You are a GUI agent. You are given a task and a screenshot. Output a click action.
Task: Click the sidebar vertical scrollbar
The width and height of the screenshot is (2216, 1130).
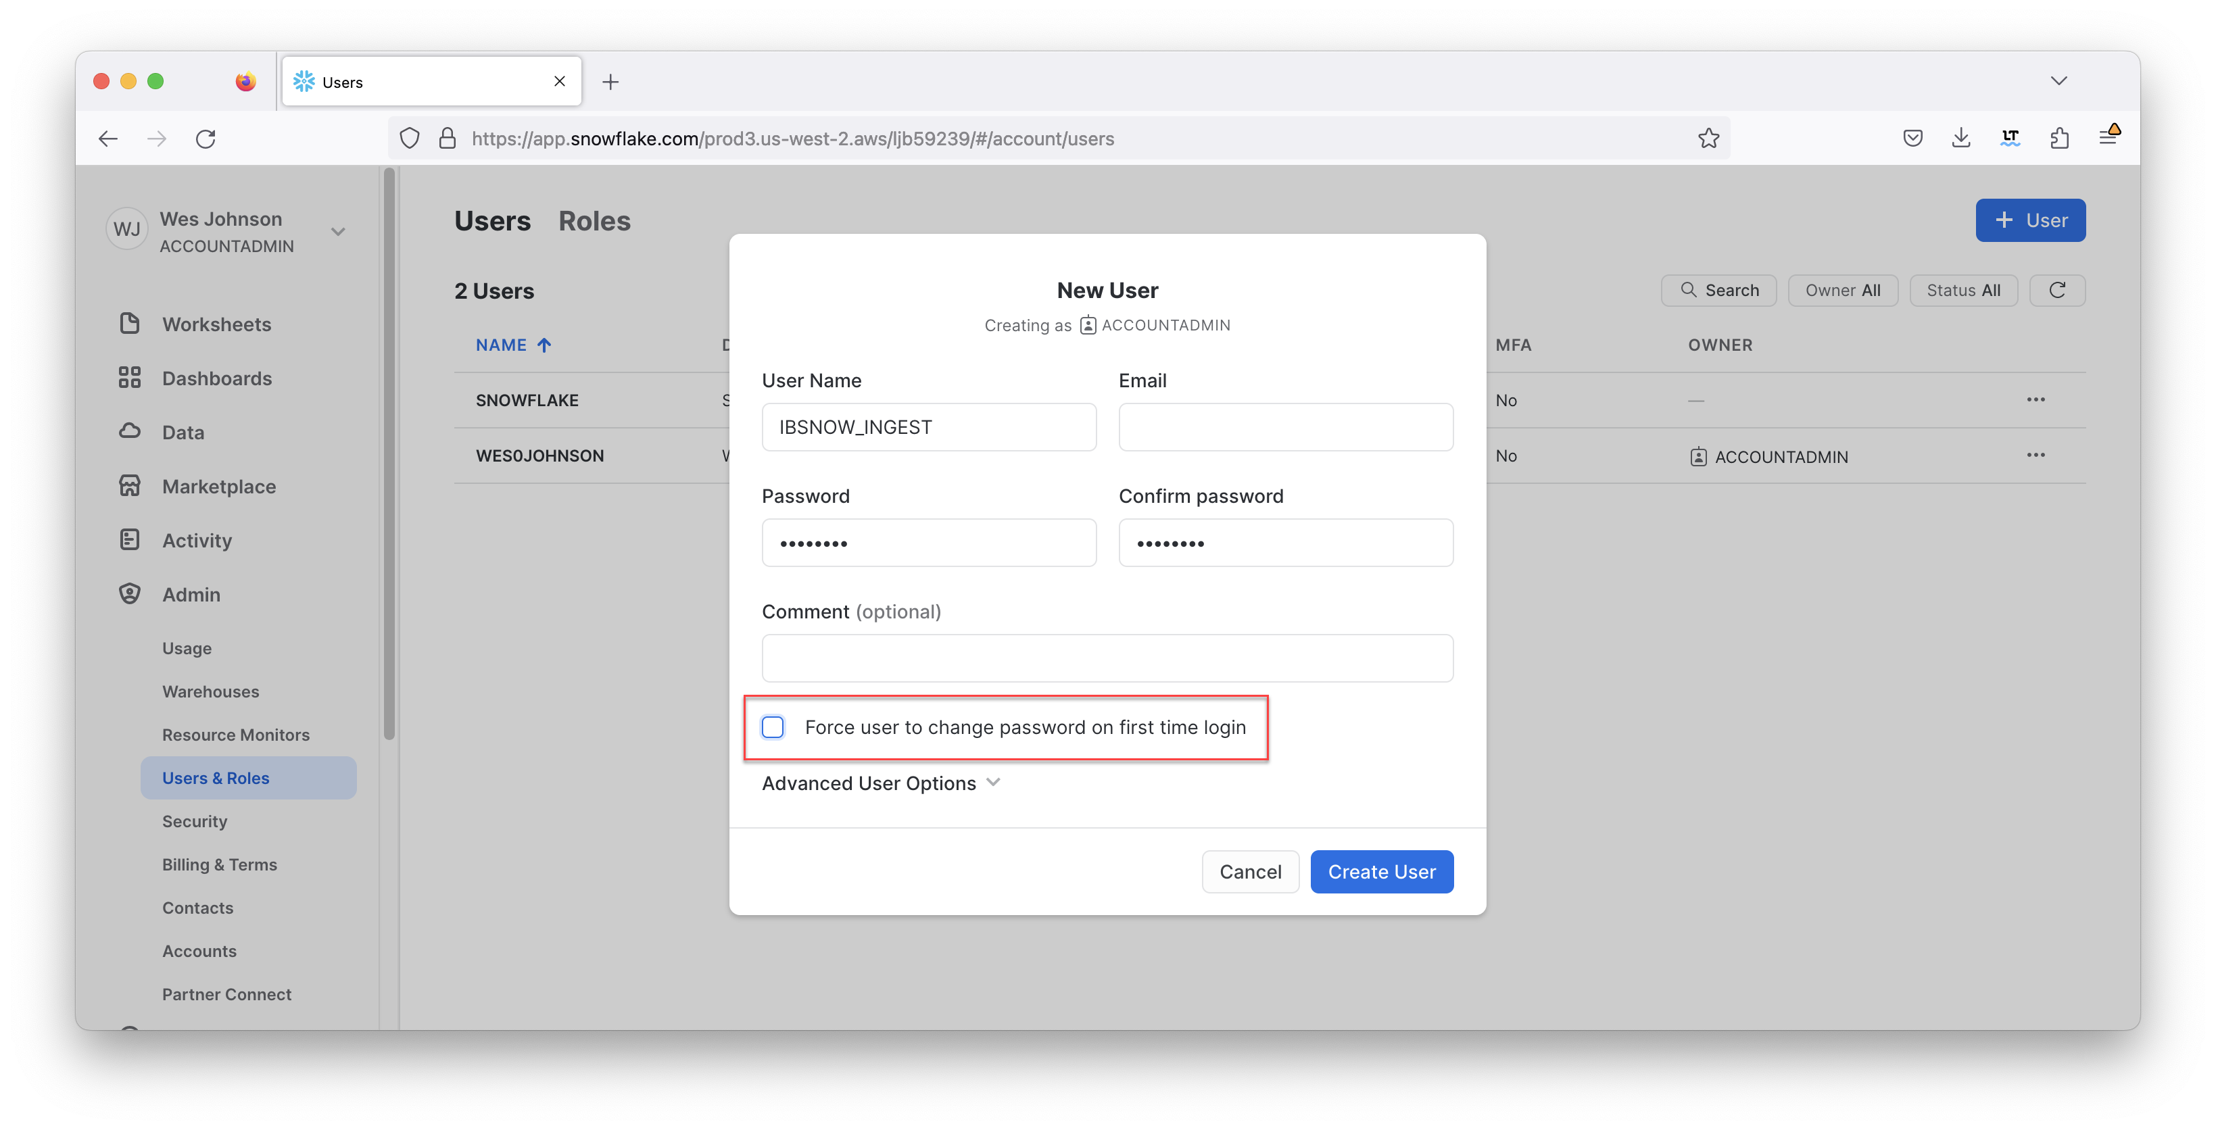(x=389, y=454)
